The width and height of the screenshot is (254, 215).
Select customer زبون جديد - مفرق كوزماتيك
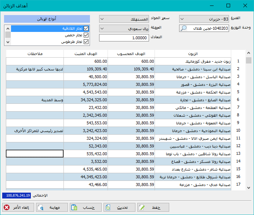193,61
